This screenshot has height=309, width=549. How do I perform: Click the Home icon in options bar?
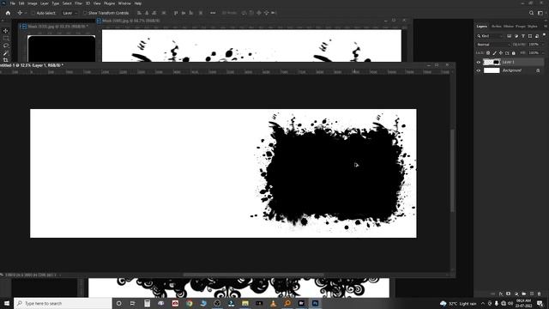coord(8,13)
